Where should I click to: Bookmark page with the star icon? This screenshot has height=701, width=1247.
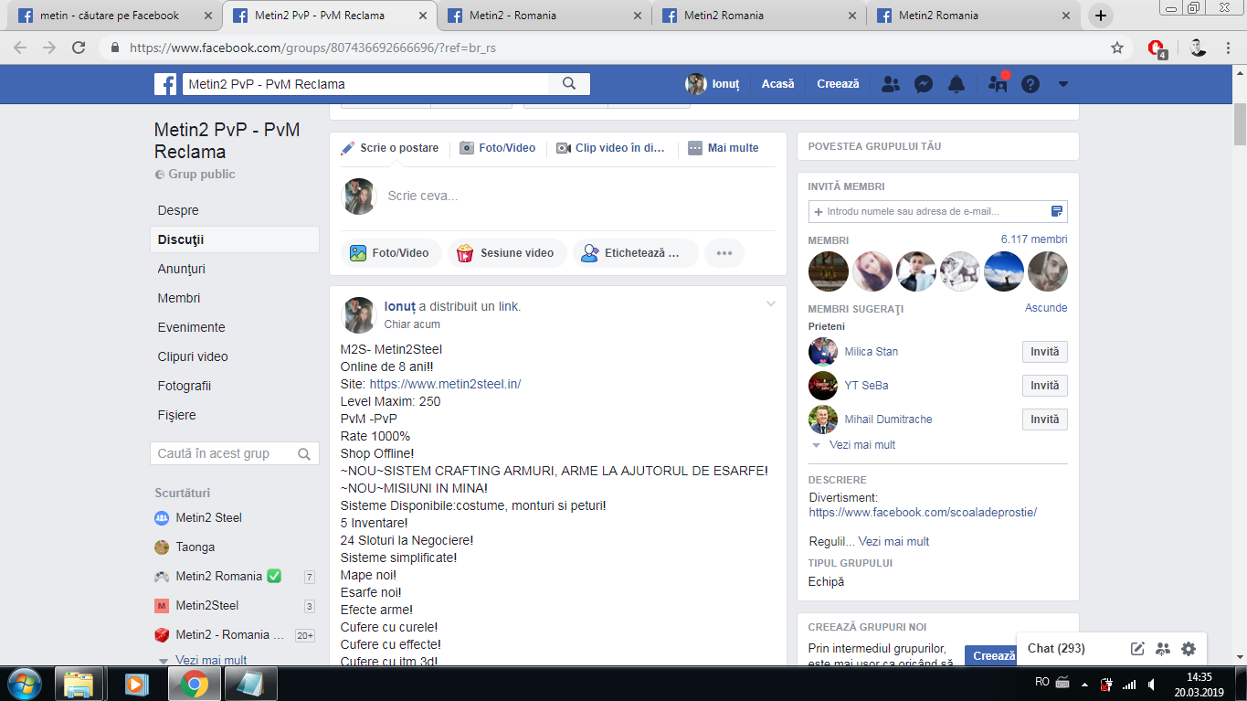tap(1116, 48)
